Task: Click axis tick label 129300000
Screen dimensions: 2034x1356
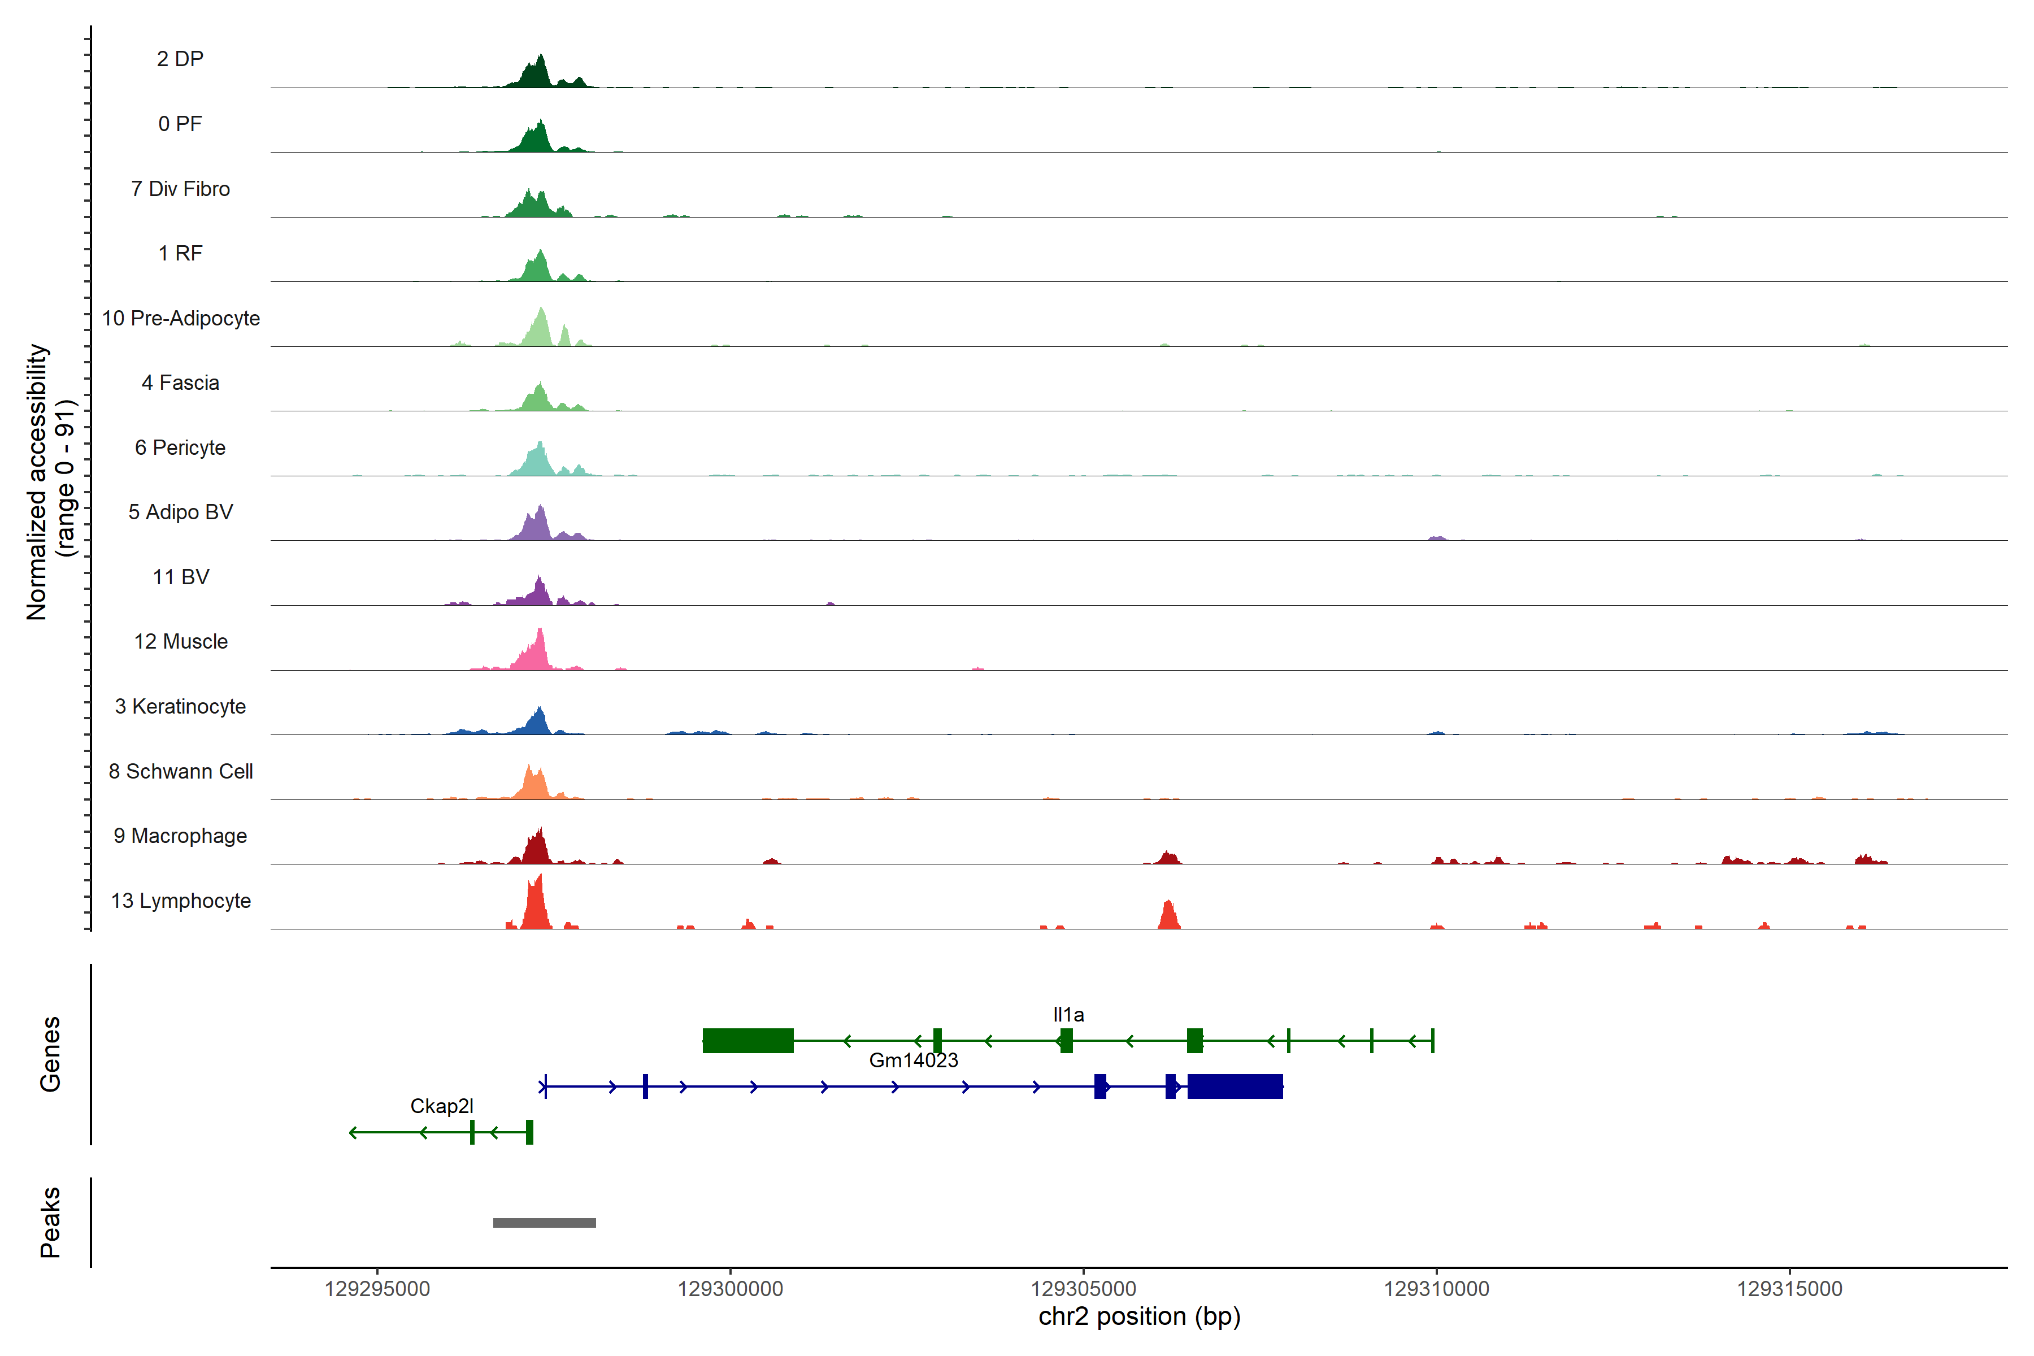Action: click(x=730, y=1289)
